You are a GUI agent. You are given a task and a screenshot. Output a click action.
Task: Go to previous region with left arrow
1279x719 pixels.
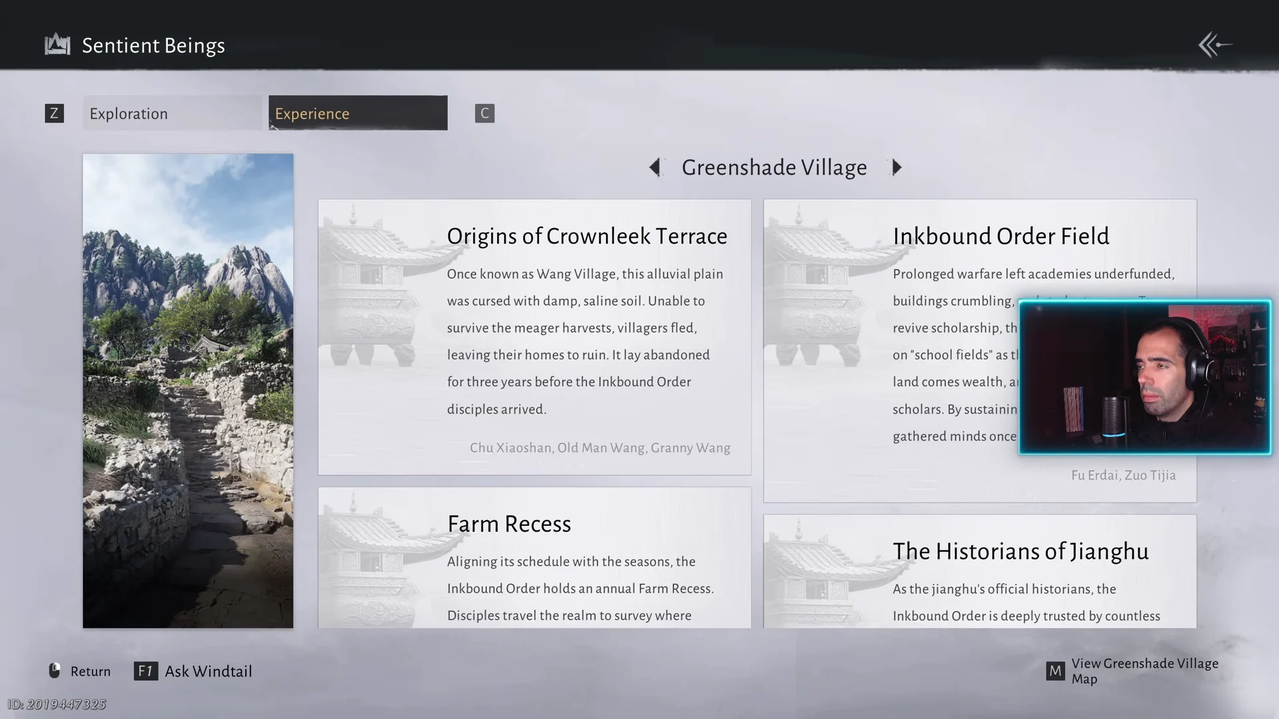click(655, 167)
